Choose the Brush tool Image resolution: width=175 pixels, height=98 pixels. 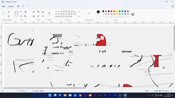[x=49, y=13]
